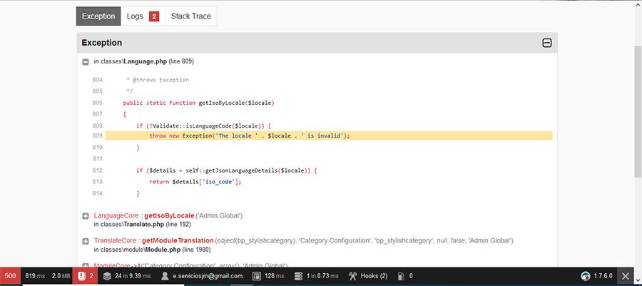The height and width of the screenshot is (286, 642).
Task: Select the Exception tab
Action: tap(98, 16)
